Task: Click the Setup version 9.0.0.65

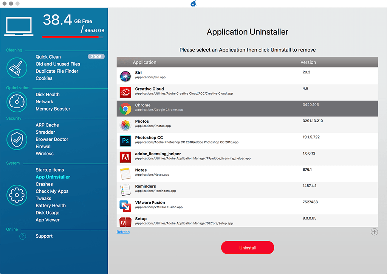Action: click(x=309, y=218)
